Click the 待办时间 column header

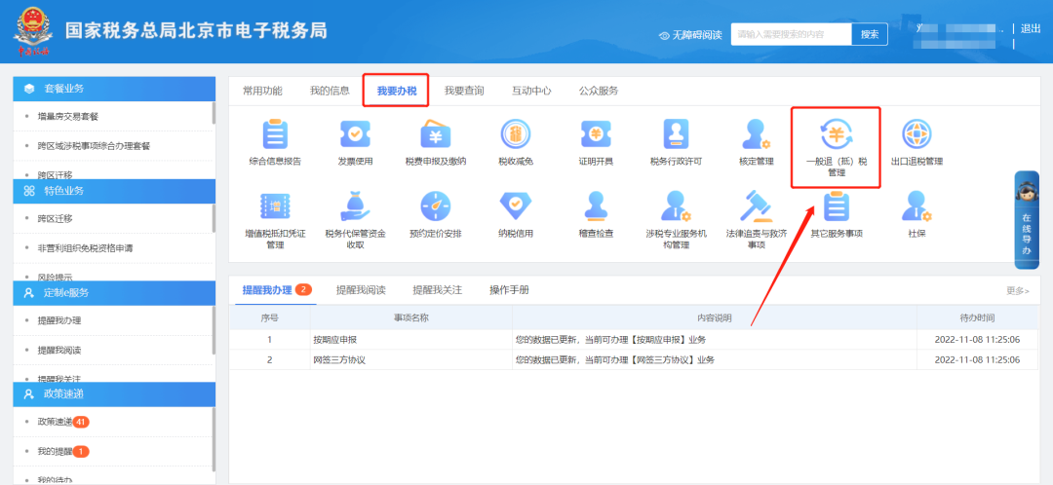(x=977, y=317)
